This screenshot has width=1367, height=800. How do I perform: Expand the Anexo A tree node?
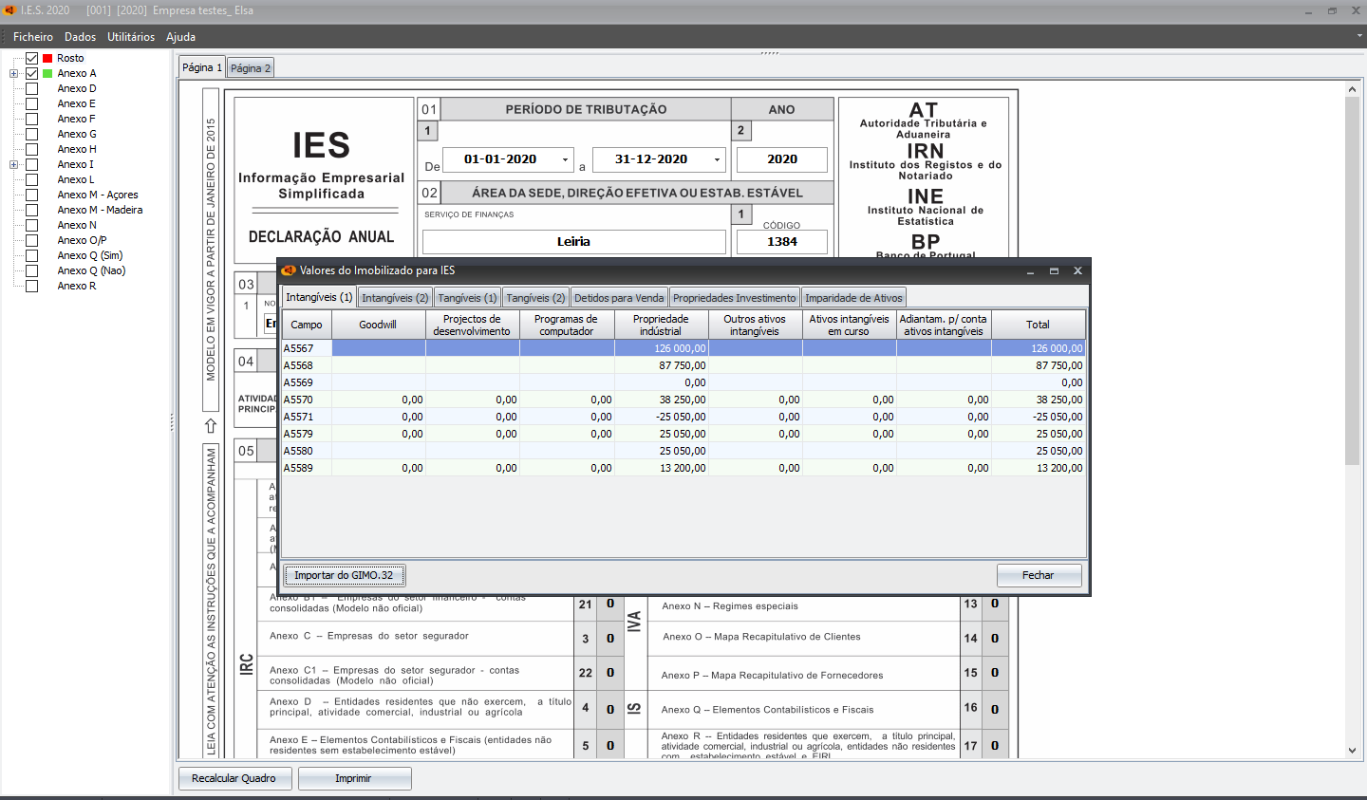coord(14,73)
